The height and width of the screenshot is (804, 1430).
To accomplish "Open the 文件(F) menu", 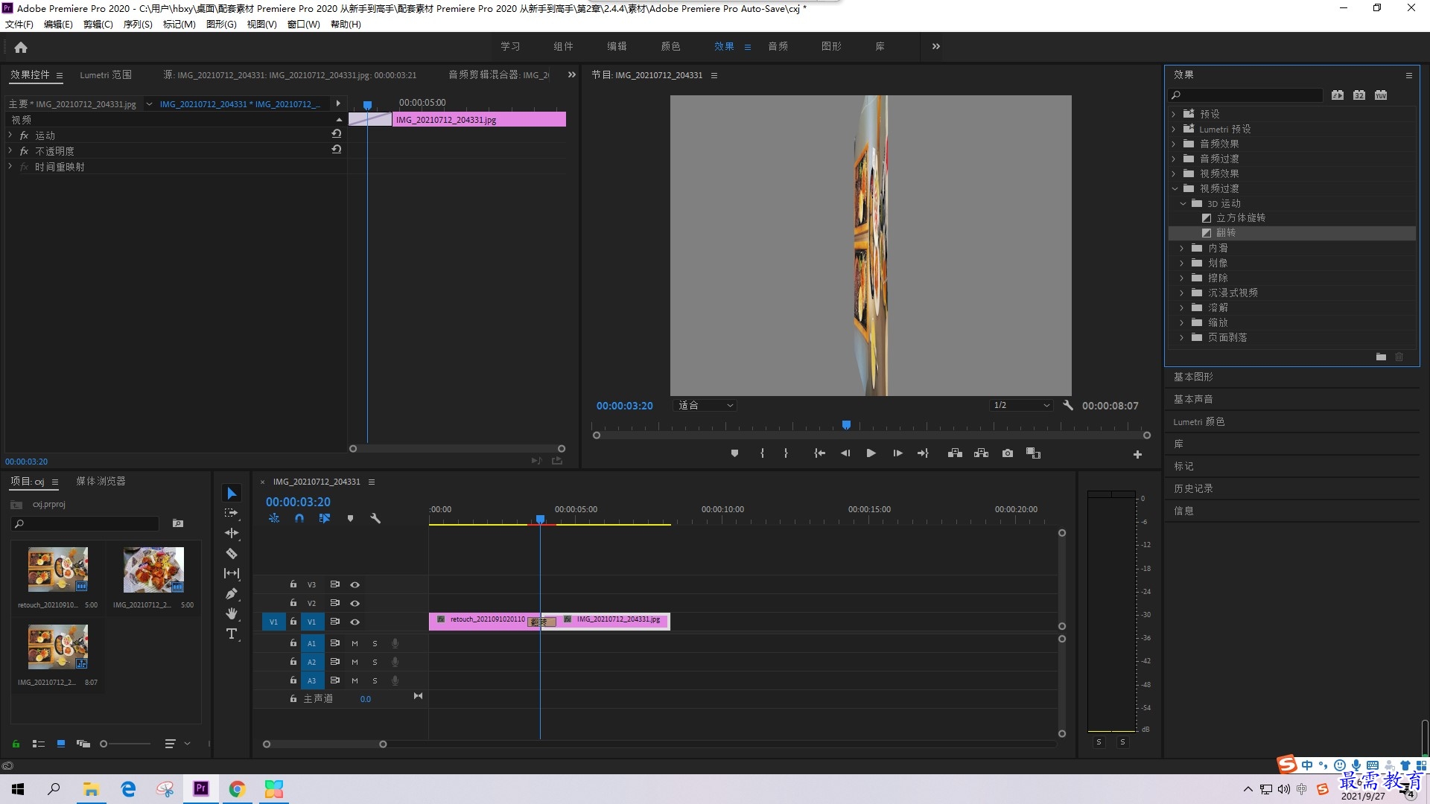I will (19, 24).
